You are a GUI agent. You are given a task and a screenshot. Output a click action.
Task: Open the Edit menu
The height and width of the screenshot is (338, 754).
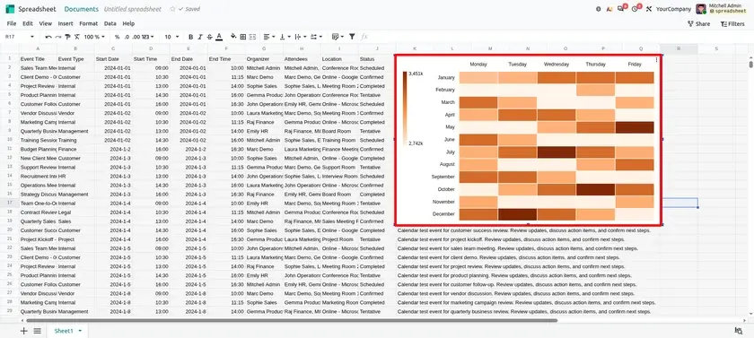pyautogui.click(x=28, y=23)
